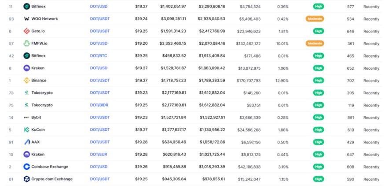Click the Moderate badge for WOO Network

(315, 19)
